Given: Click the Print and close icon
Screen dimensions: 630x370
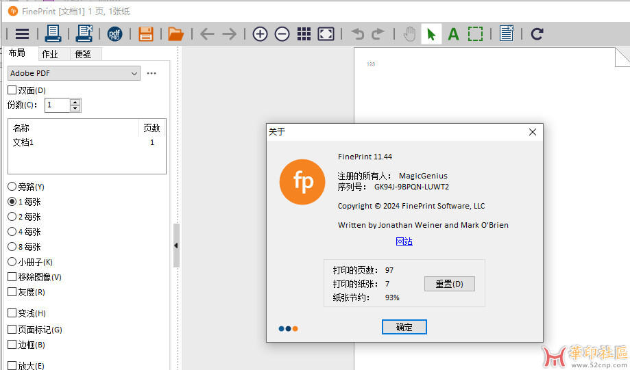Looking at the screenshot, I should coord(84,34).
